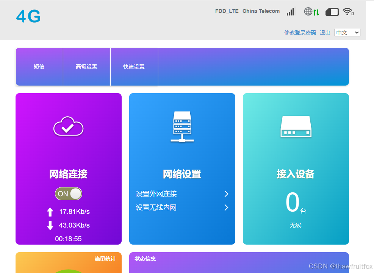Click the 修改登录密码 link
The width and height of the screenshot is (374, 273).
pyautogui.click(x=300, y=33)
